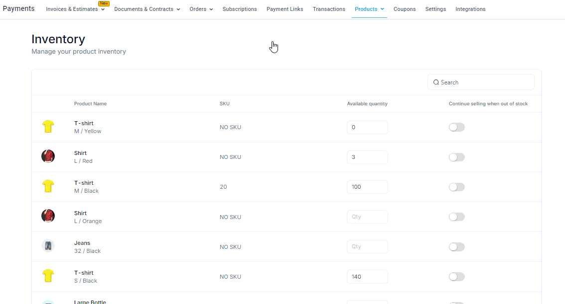Viewport: 565px width, 304px height.
Task: Click the Product Name column header
Action: point(91,103)
